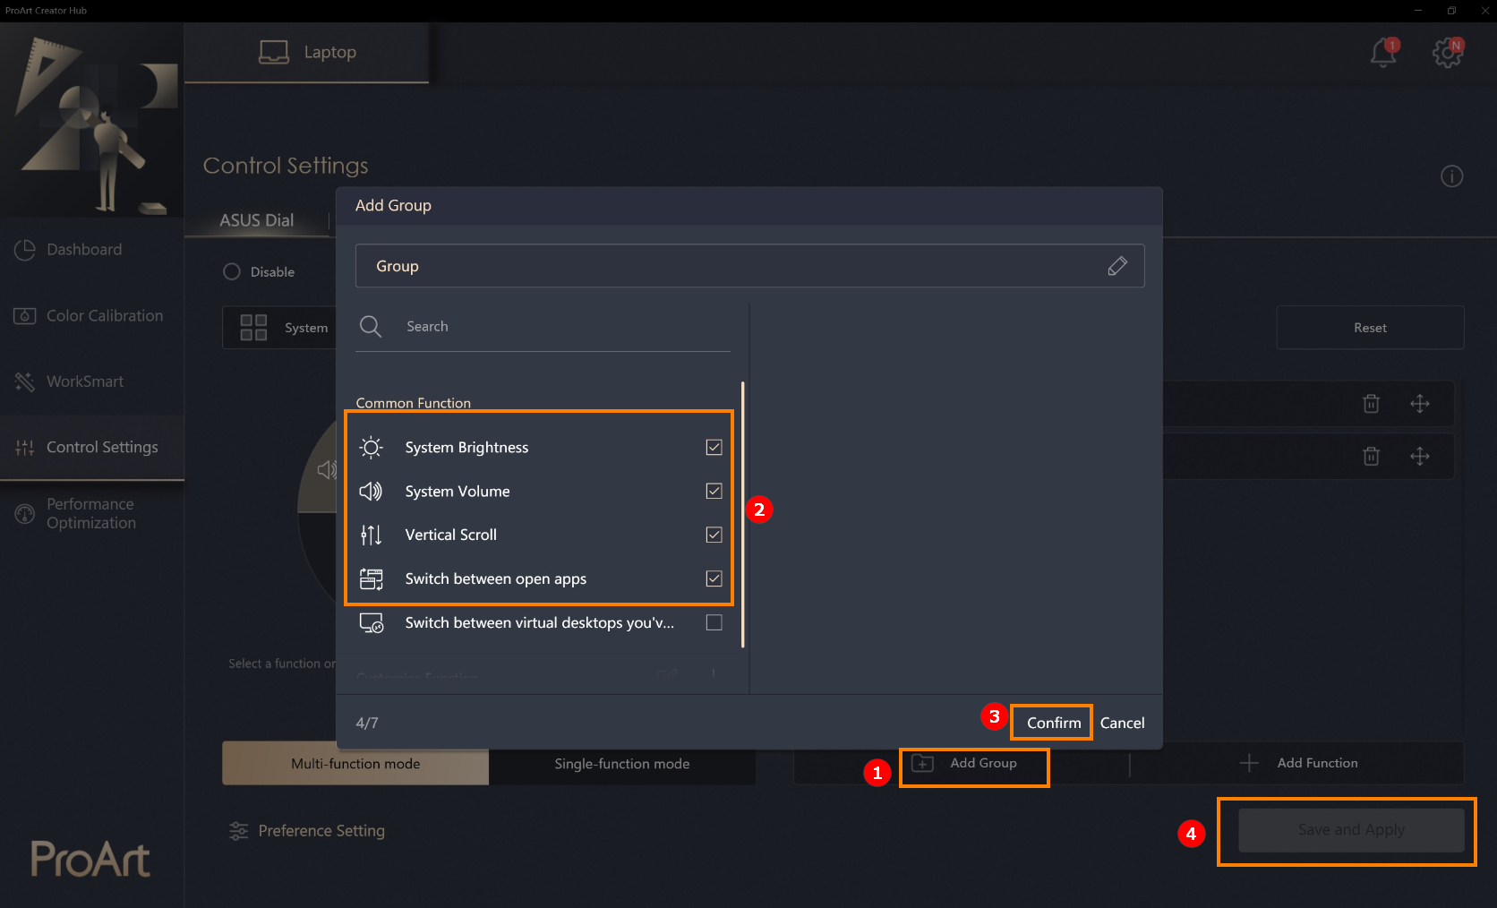
Task: Open the System app selector
Action: (279, 328)
